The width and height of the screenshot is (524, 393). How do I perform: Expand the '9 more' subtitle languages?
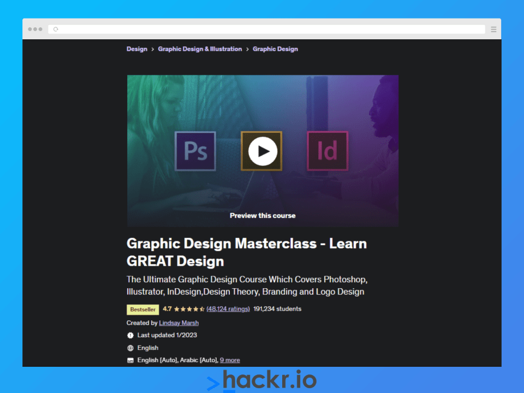[x=229, y=360]
